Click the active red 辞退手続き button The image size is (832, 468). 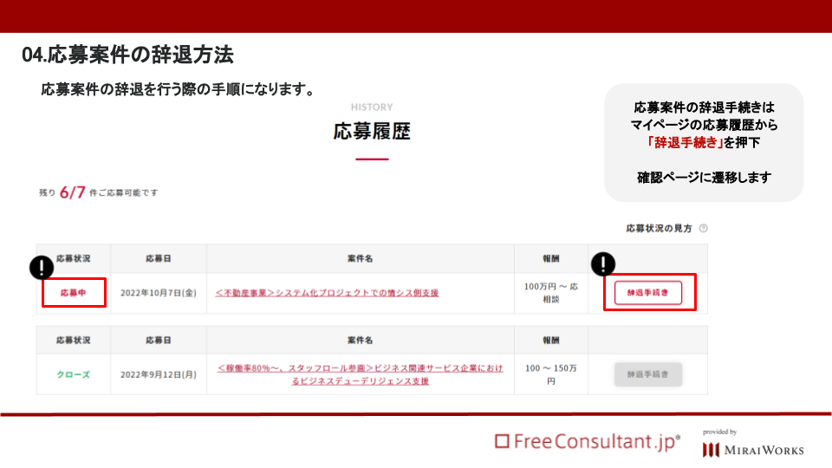648,293
